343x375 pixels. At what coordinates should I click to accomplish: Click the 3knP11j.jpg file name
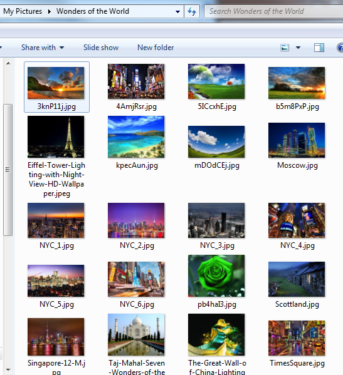point(56,106)
